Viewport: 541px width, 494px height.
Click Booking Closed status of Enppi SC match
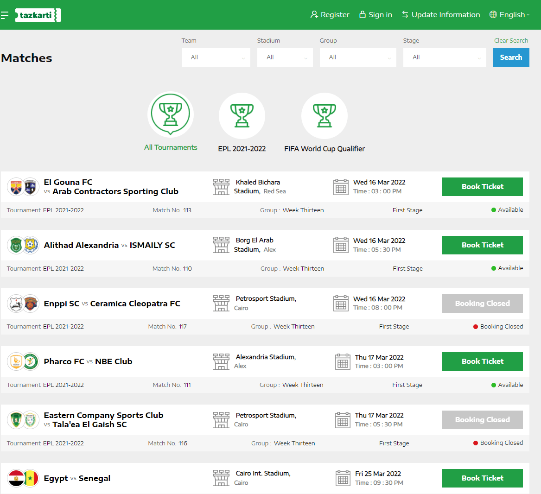click(498, 326)
